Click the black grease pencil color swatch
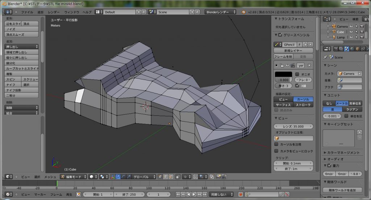Image resolution: width=371 pixels, height=200 pixels. 283,75
